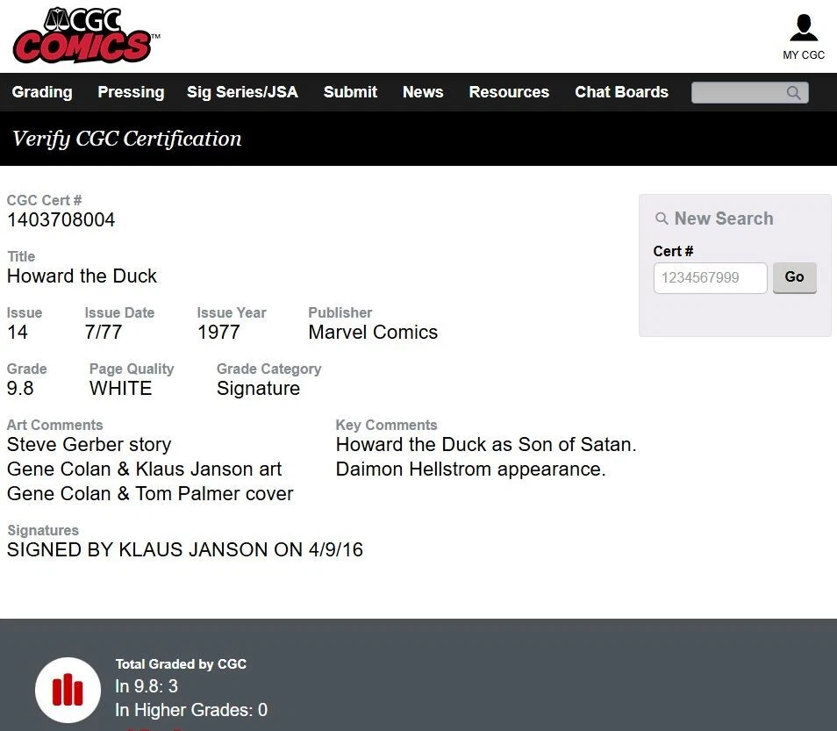Click the page quality WHITE
This screenshot has width=837, height=731.
pos(121,388)
